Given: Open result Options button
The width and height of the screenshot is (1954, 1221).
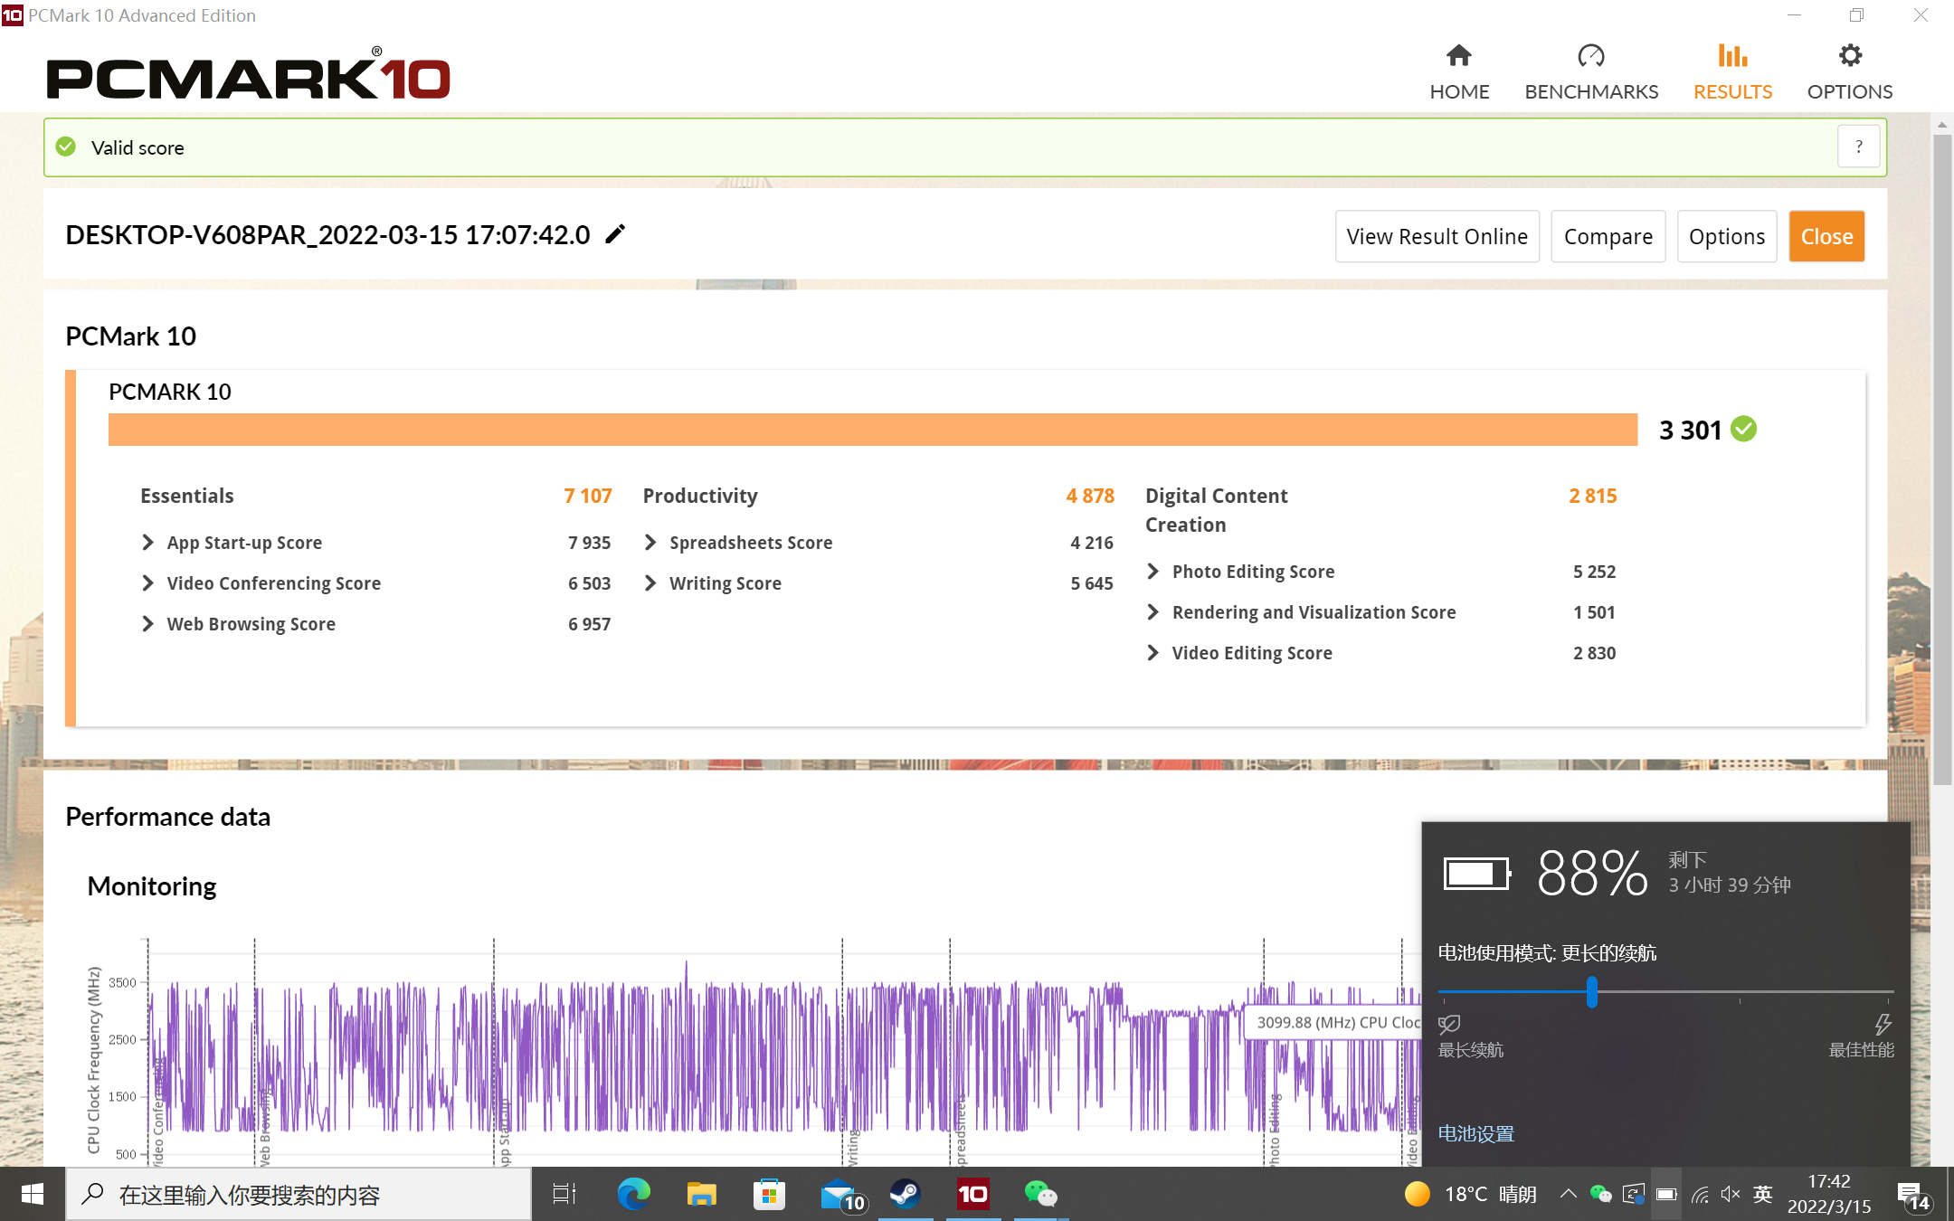Looking at the screenshot, I should [x=1727, y=236].
